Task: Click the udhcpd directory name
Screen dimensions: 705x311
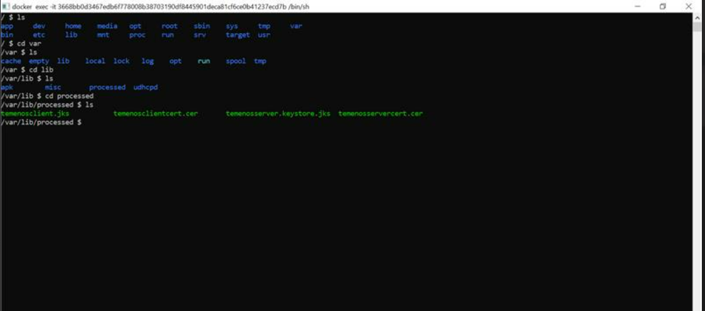Action: tap(146, 88)
